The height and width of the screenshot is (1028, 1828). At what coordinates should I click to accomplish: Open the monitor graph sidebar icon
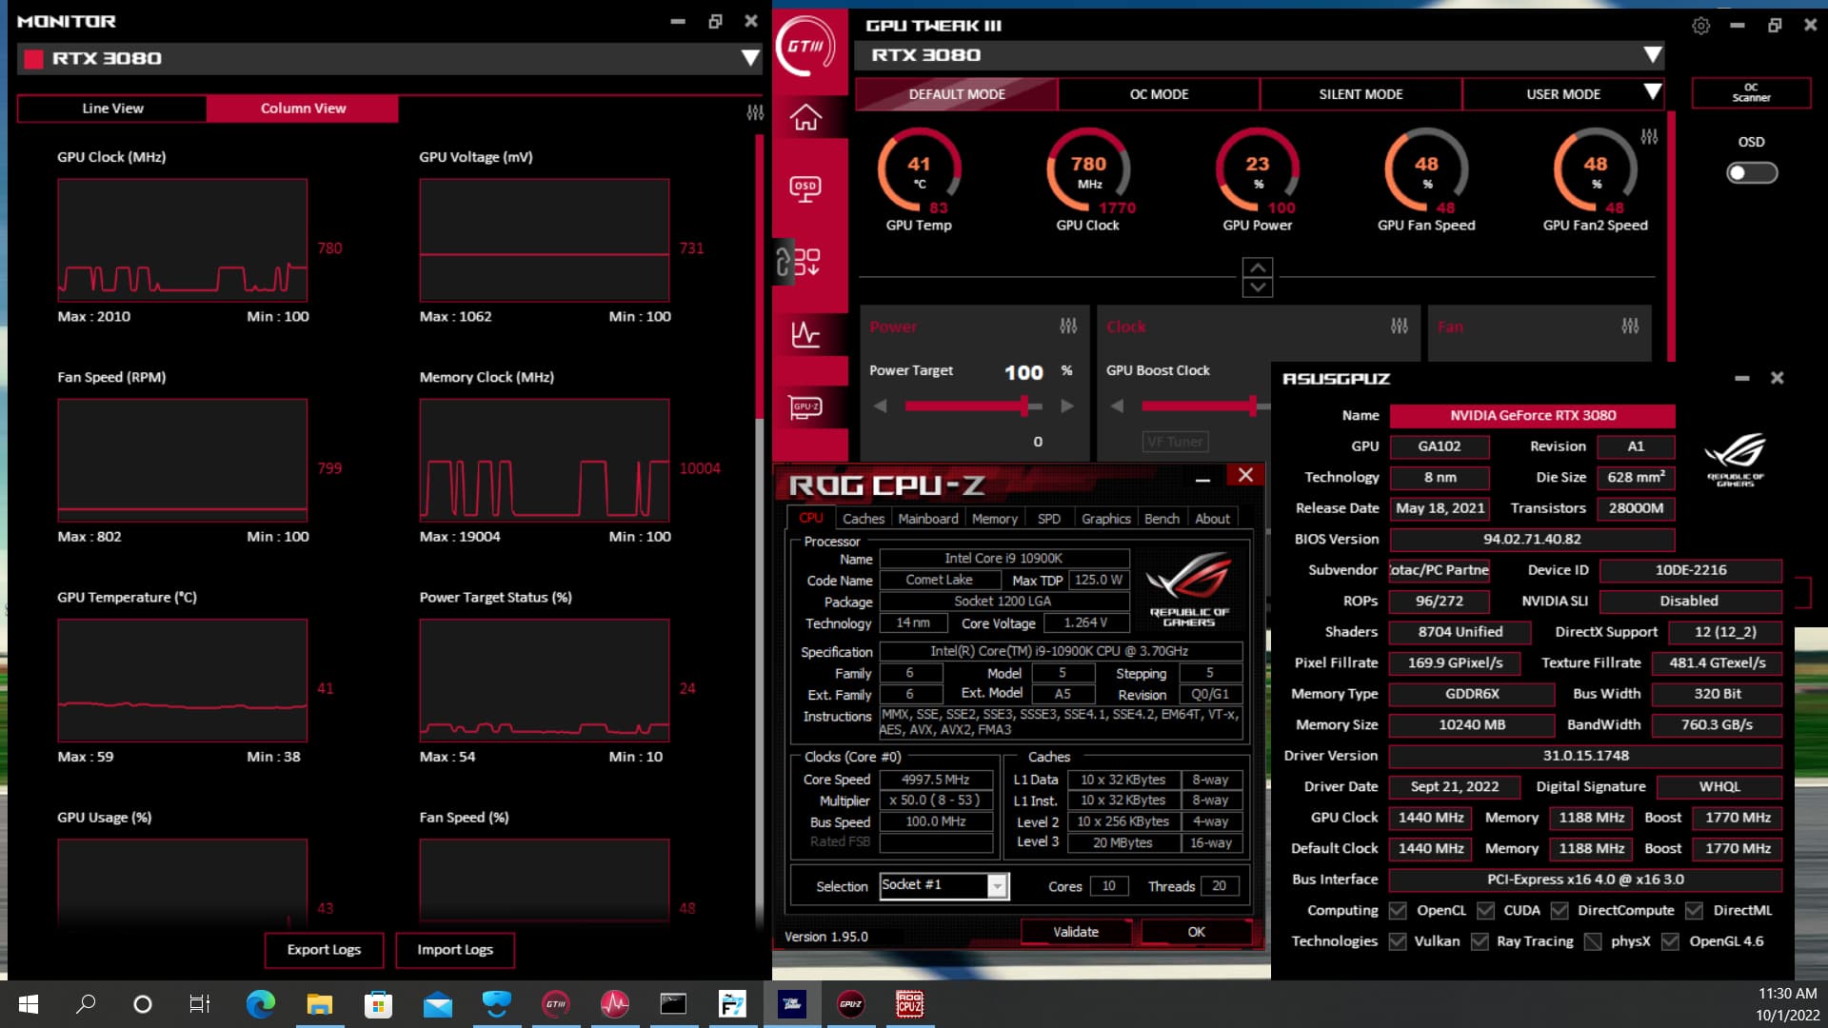pyautogui.click(x=805, y=334)
